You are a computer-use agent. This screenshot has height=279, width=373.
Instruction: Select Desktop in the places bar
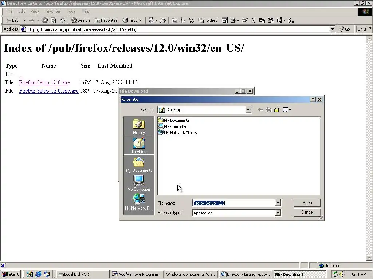click(x=139, y=145)
